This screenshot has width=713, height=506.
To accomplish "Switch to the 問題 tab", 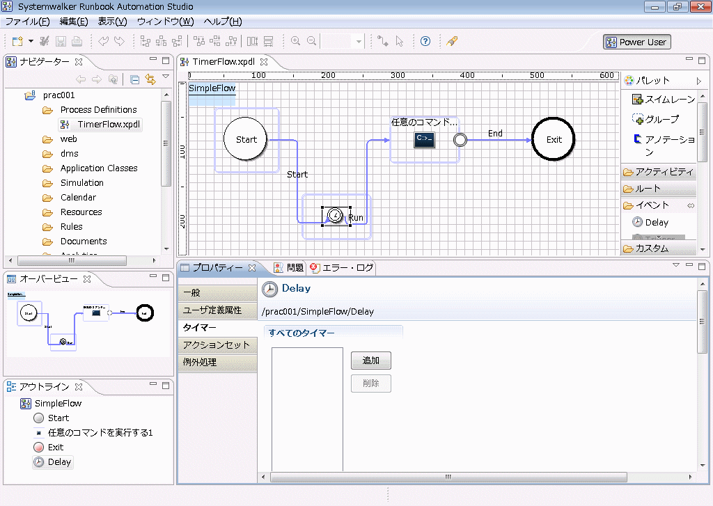I will coord(289,268).
